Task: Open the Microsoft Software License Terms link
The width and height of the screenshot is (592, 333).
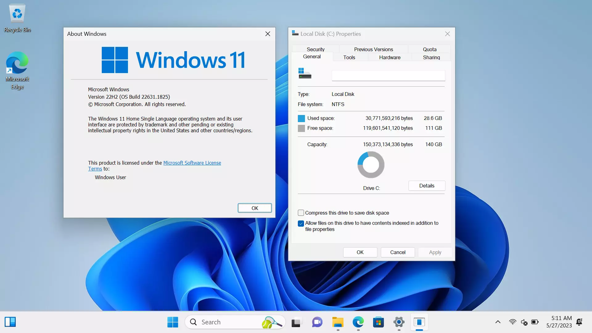Action: click(x=192, y=163)
